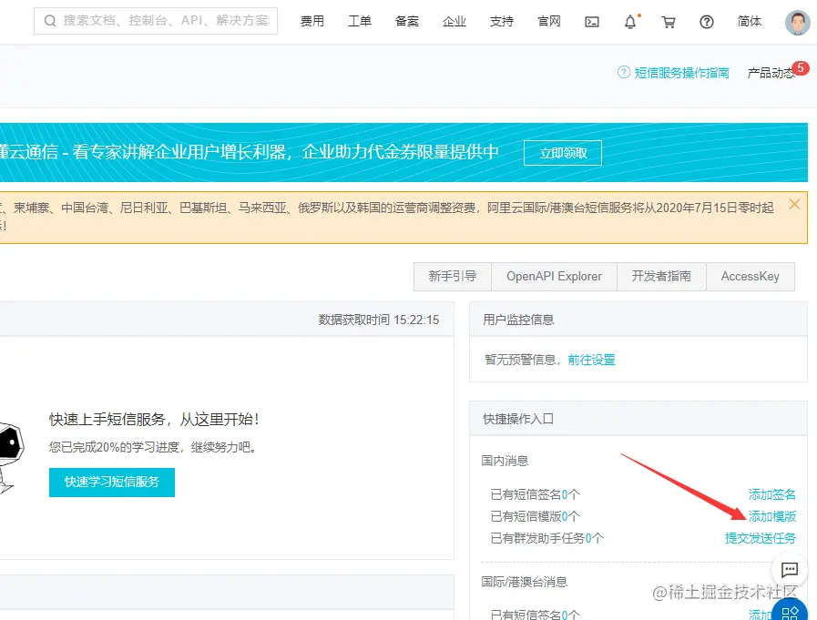Open OpenAPI Explorer
The image size is (817, 620).
pyautogui.click(x=554, y=276)
